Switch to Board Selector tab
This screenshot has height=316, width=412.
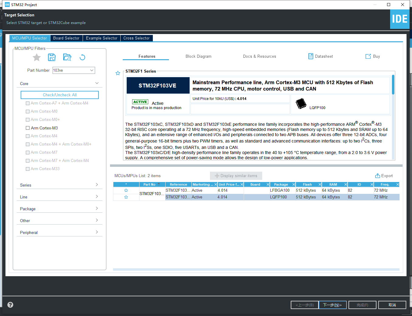(x=66, y=38)
